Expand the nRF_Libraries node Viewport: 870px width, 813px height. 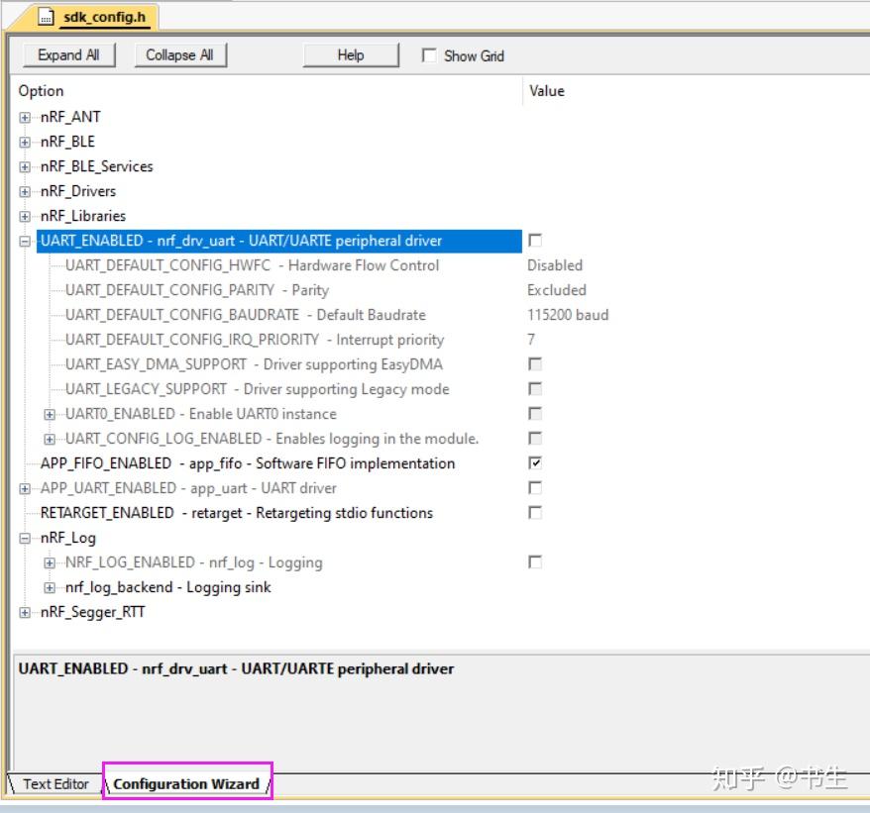point(25,216)
